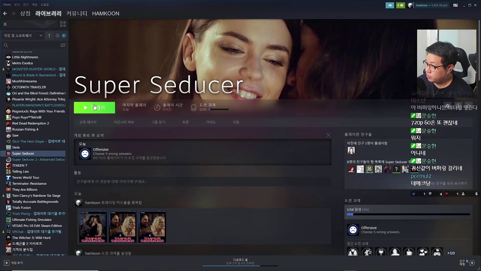
Task: Open Steam announcements megaphone icon
Action: point(390,5)
